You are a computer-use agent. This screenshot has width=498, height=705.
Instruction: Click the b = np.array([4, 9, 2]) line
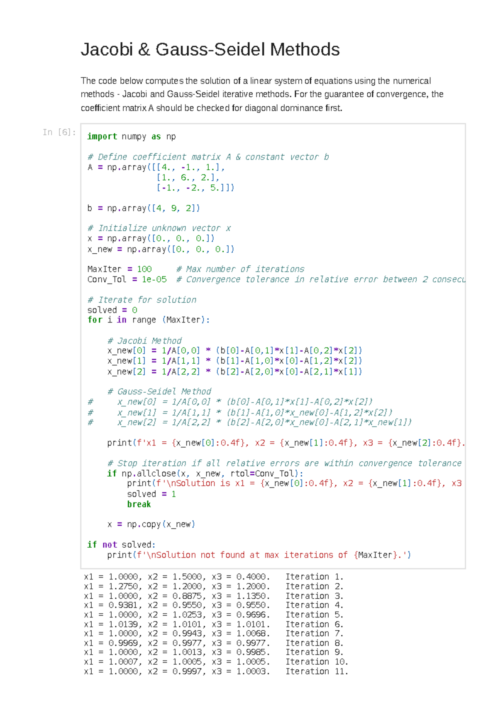(144, 208)
